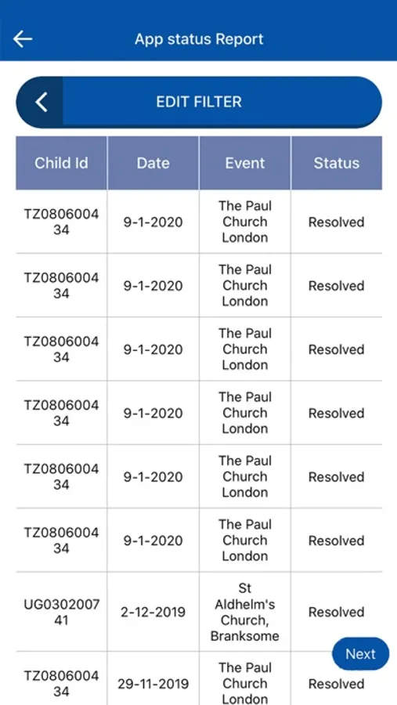The height and width of the screenshot is (705, 397).
Task: Select first row The Paul Church London
Action: pos(245,222)
